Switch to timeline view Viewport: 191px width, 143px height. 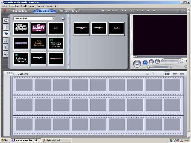coord(175,74)
